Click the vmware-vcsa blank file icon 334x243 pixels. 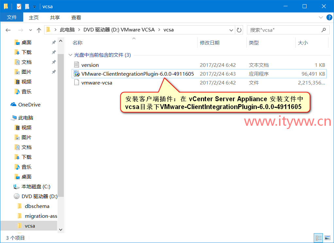tap(77, 83)
